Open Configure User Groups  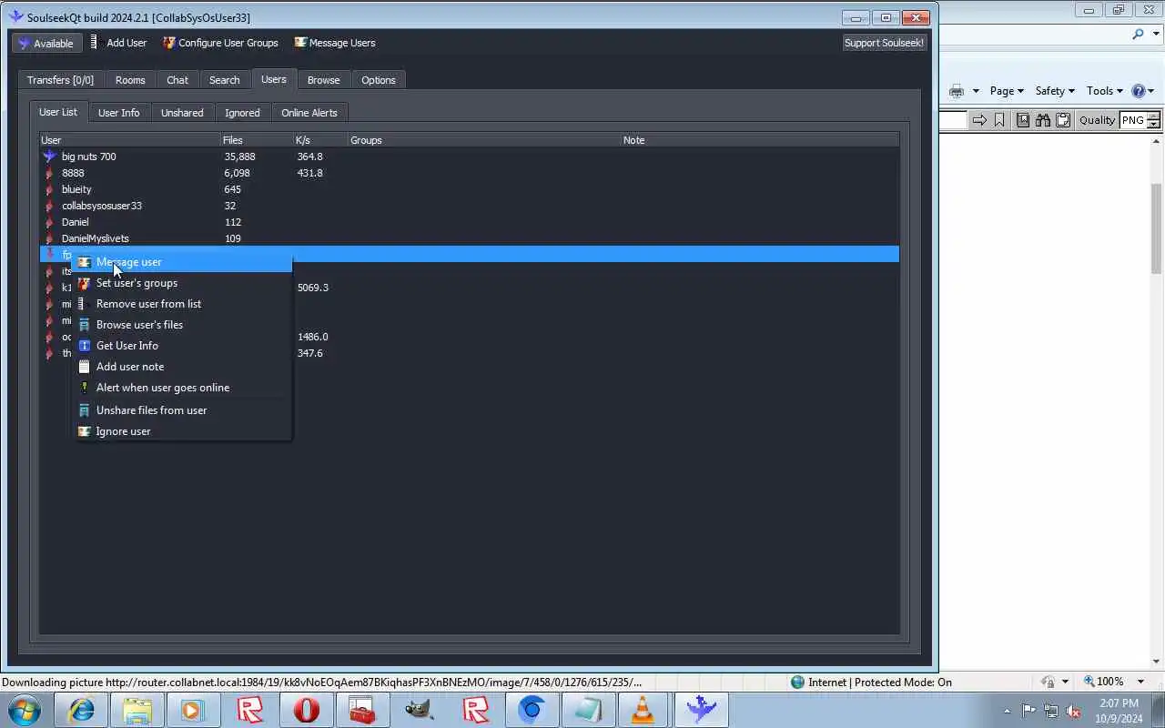[x=220, y=43]
